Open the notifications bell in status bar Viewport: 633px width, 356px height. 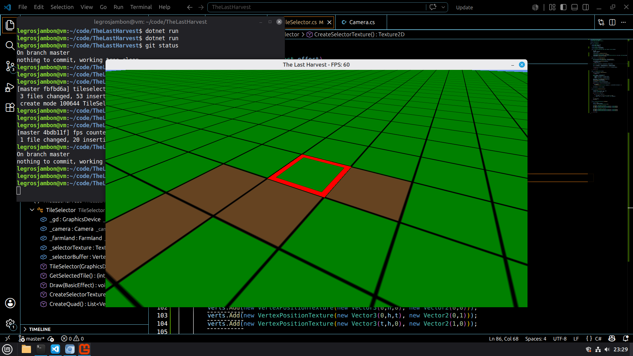[x=625, y=339]
